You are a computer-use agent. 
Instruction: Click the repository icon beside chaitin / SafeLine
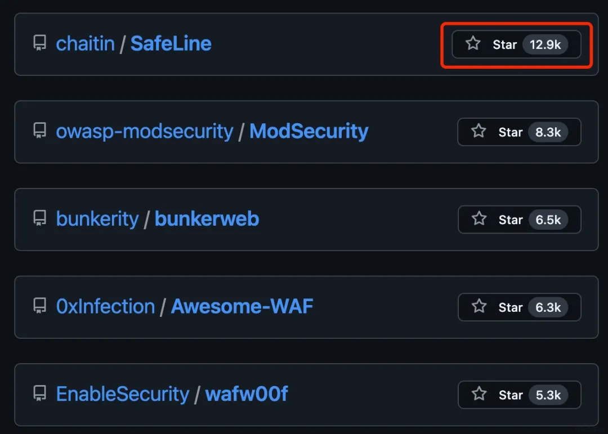[x=39, y=44]
